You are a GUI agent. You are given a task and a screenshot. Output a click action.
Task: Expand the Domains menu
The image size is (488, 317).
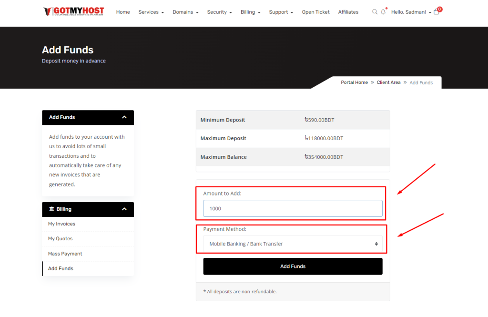185,12
